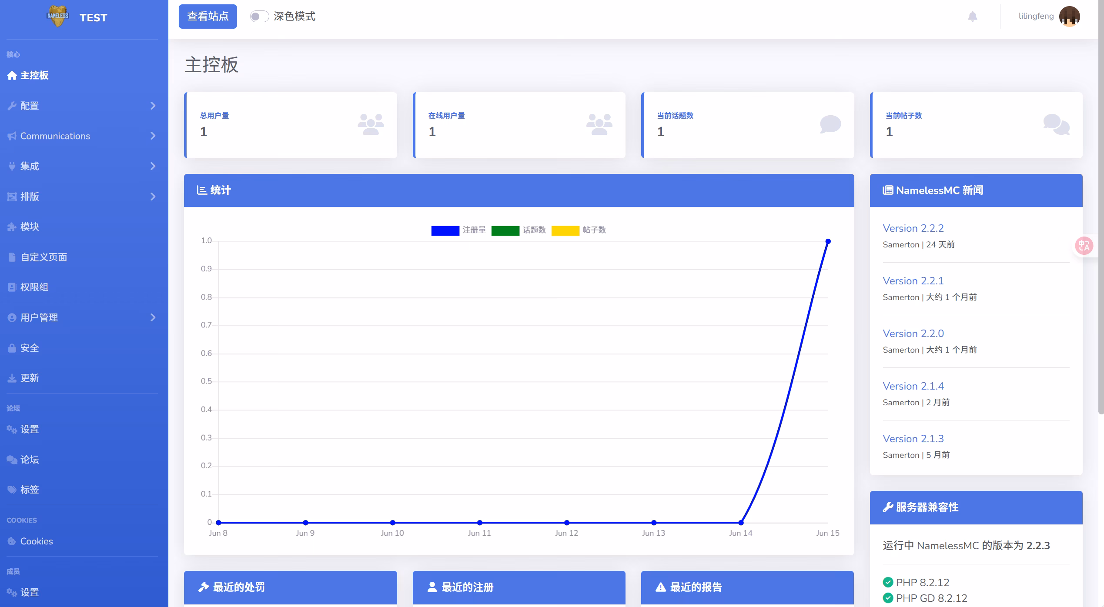Image resolution: width=1104 pixels, height=607 pixels.
Task: Open forum Tags via tag icon
Action: [x=12, y=490]
